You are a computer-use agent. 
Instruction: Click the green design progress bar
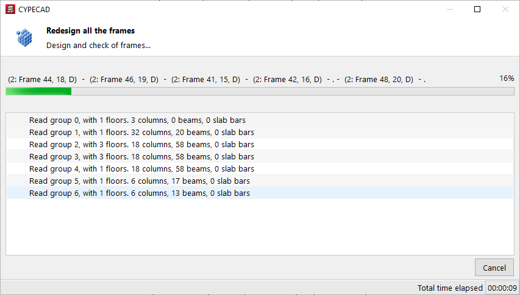pos(260,91)
